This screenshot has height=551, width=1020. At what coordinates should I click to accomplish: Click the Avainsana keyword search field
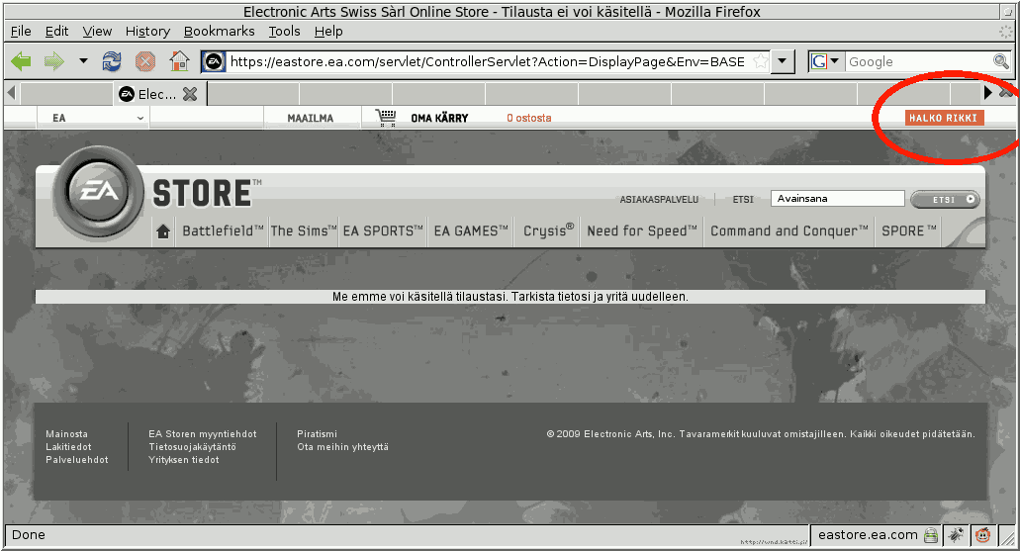coord(837,199)
